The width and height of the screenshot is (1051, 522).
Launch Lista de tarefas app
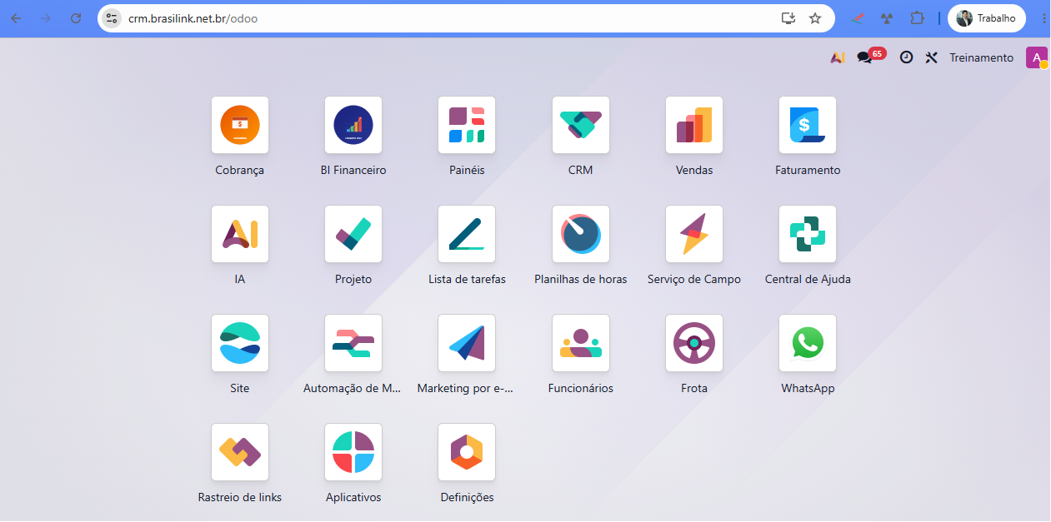pos(467,234)
